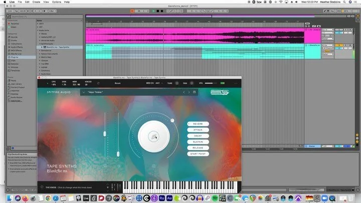The height and width of the screenshot is (203, 361).
Task: Open User Library in Places
Action: click(16, 84)
